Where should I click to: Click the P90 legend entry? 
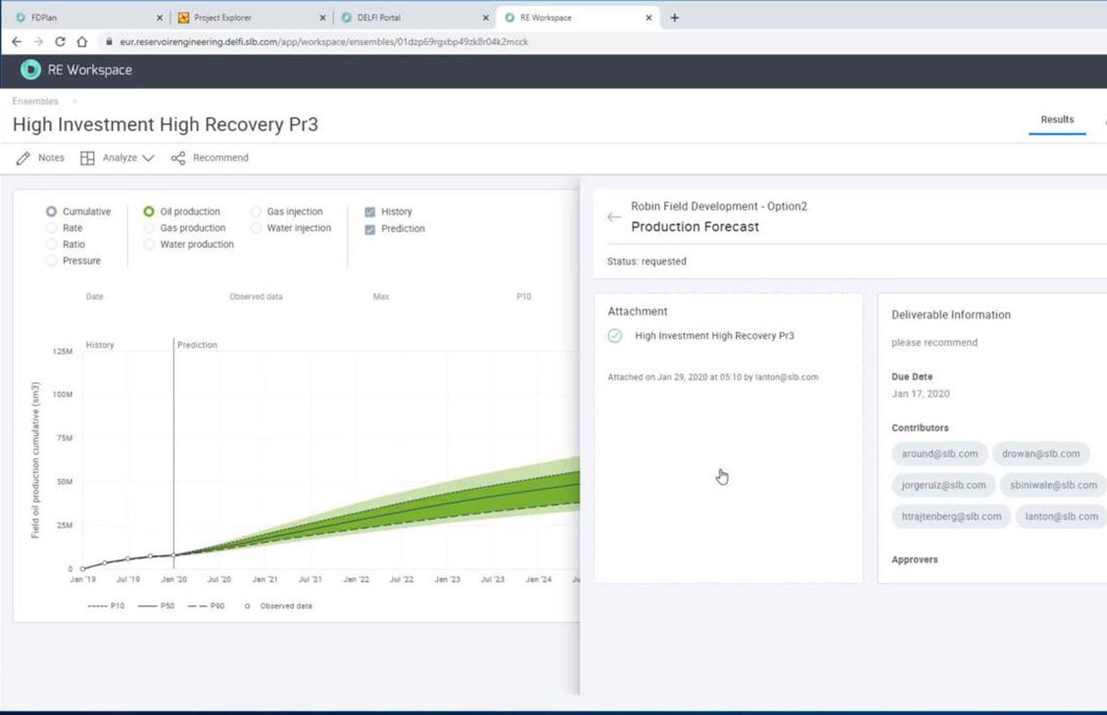pyautogui.click(x=206, y=606)
